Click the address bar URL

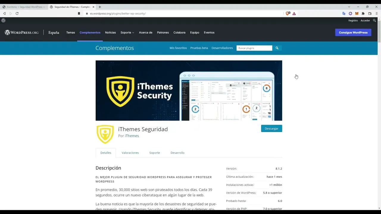tap(118, 13)
